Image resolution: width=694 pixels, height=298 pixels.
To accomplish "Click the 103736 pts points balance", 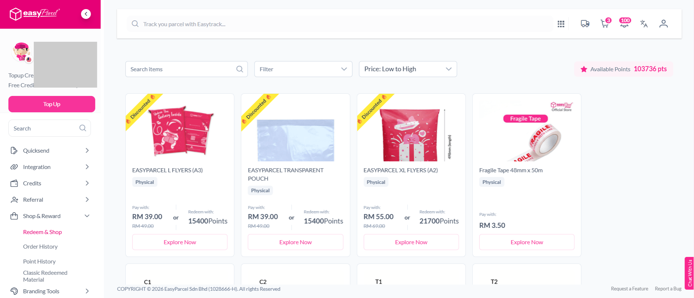I will click(650, 69).
